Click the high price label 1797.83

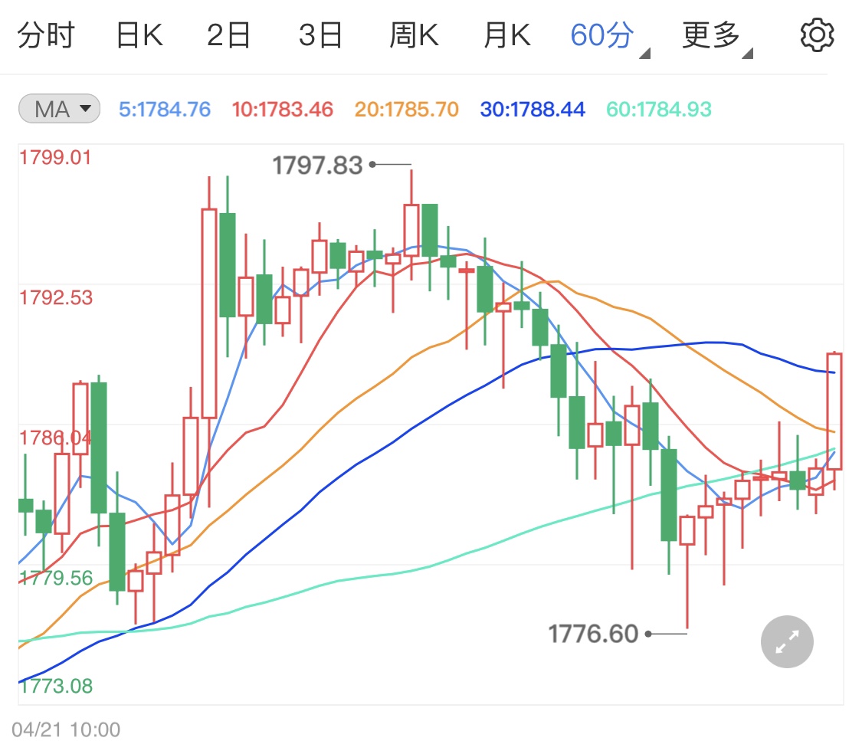tap(318, 166)
